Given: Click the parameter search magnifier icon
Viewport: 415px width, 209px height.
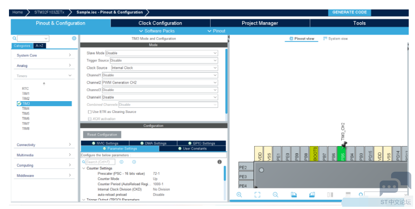Looking at the screenshot, I should 84,162.
